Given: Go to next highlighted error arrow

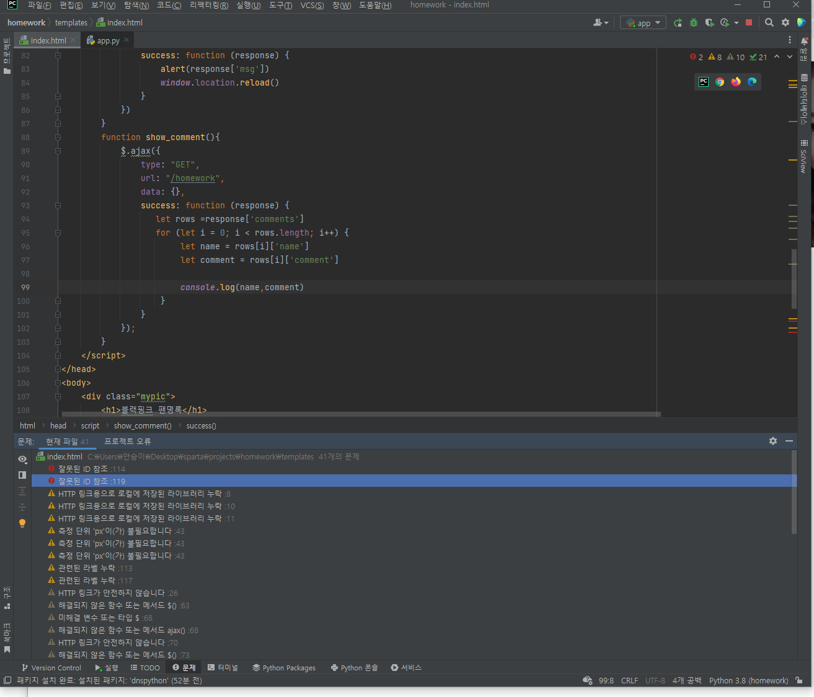Looking at the screenshot, I should 790,57.
